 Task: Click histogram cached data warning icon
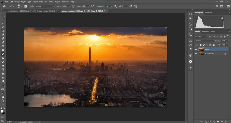point(223,18)
